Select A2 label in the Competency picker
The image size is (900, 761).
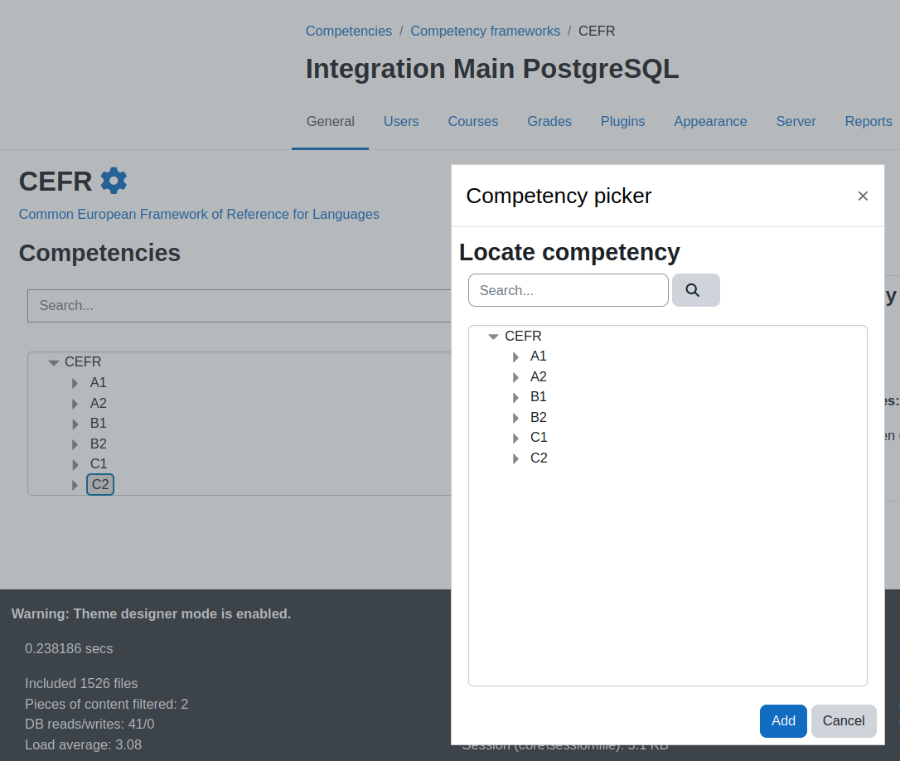tap(539, 376)
